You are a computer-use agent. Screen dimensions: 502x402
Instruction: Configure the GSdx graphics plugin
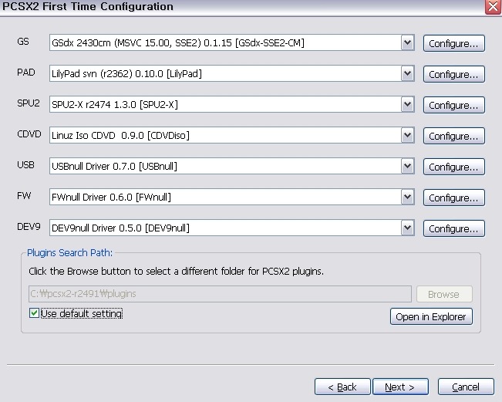click(453, 44)
